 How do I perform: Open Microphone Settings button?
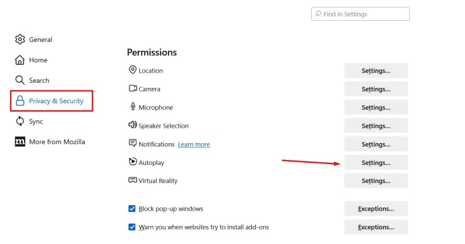(x=376, y=107)
